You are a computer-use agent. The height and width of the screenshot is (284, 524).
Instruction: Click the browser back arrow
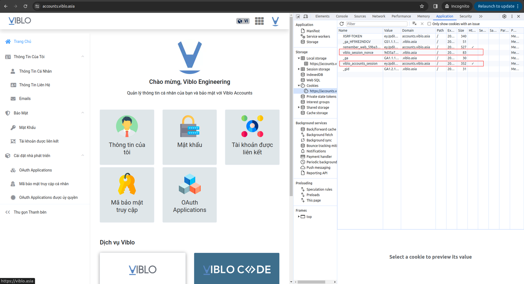6,6
